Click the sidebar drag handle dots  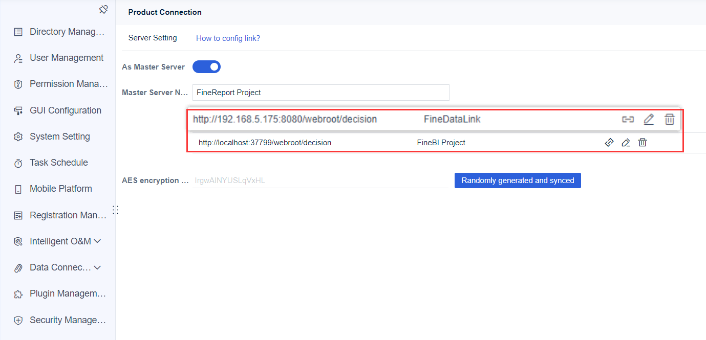pos(116,210)
